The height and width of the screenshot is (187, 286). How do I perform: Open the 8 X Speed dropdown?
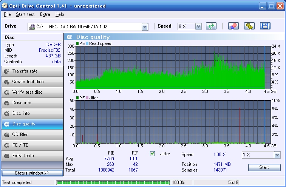[198, 27]
